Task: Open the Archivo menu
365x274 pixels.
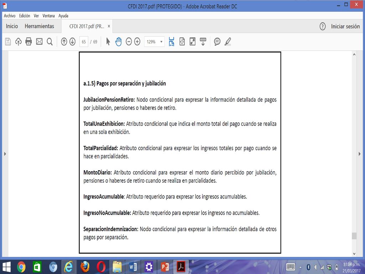Action: [10, 16]
